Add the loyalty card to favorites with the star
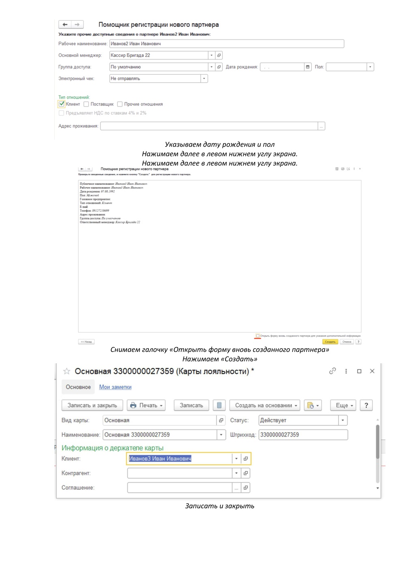The height and width of the screenshot is (588, 415). pos(67,371)
